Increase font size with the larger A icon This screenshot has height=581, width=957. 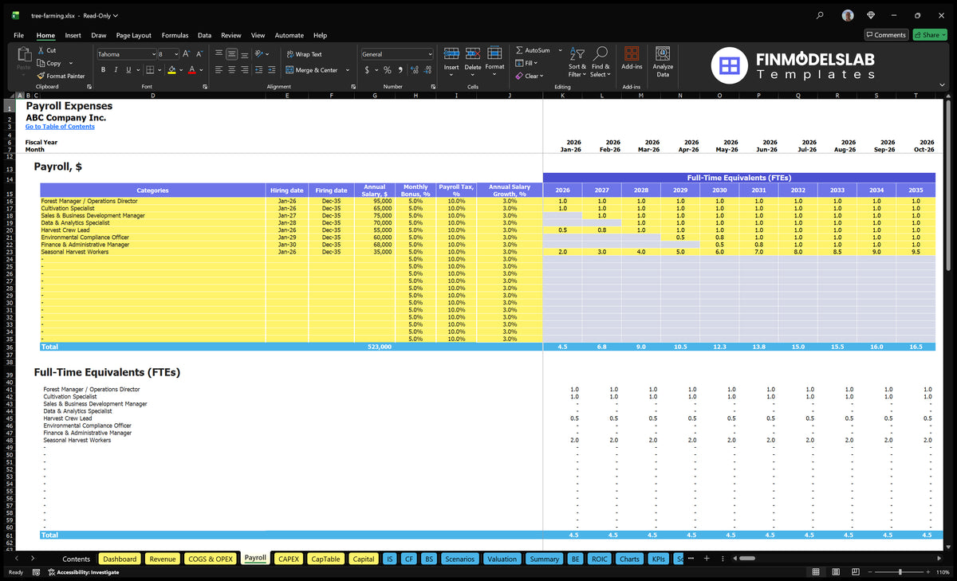point(187,54)
